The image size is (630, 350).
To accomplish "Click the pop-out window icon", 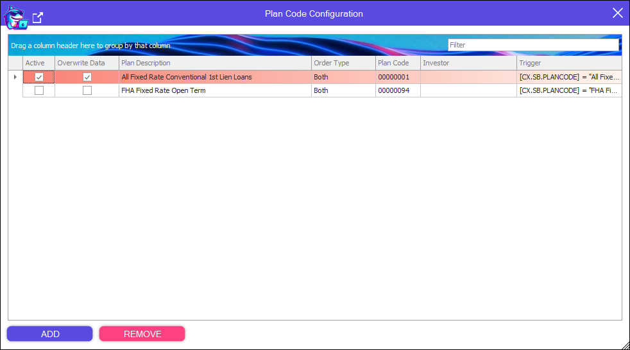I will (x=38, y=18).
